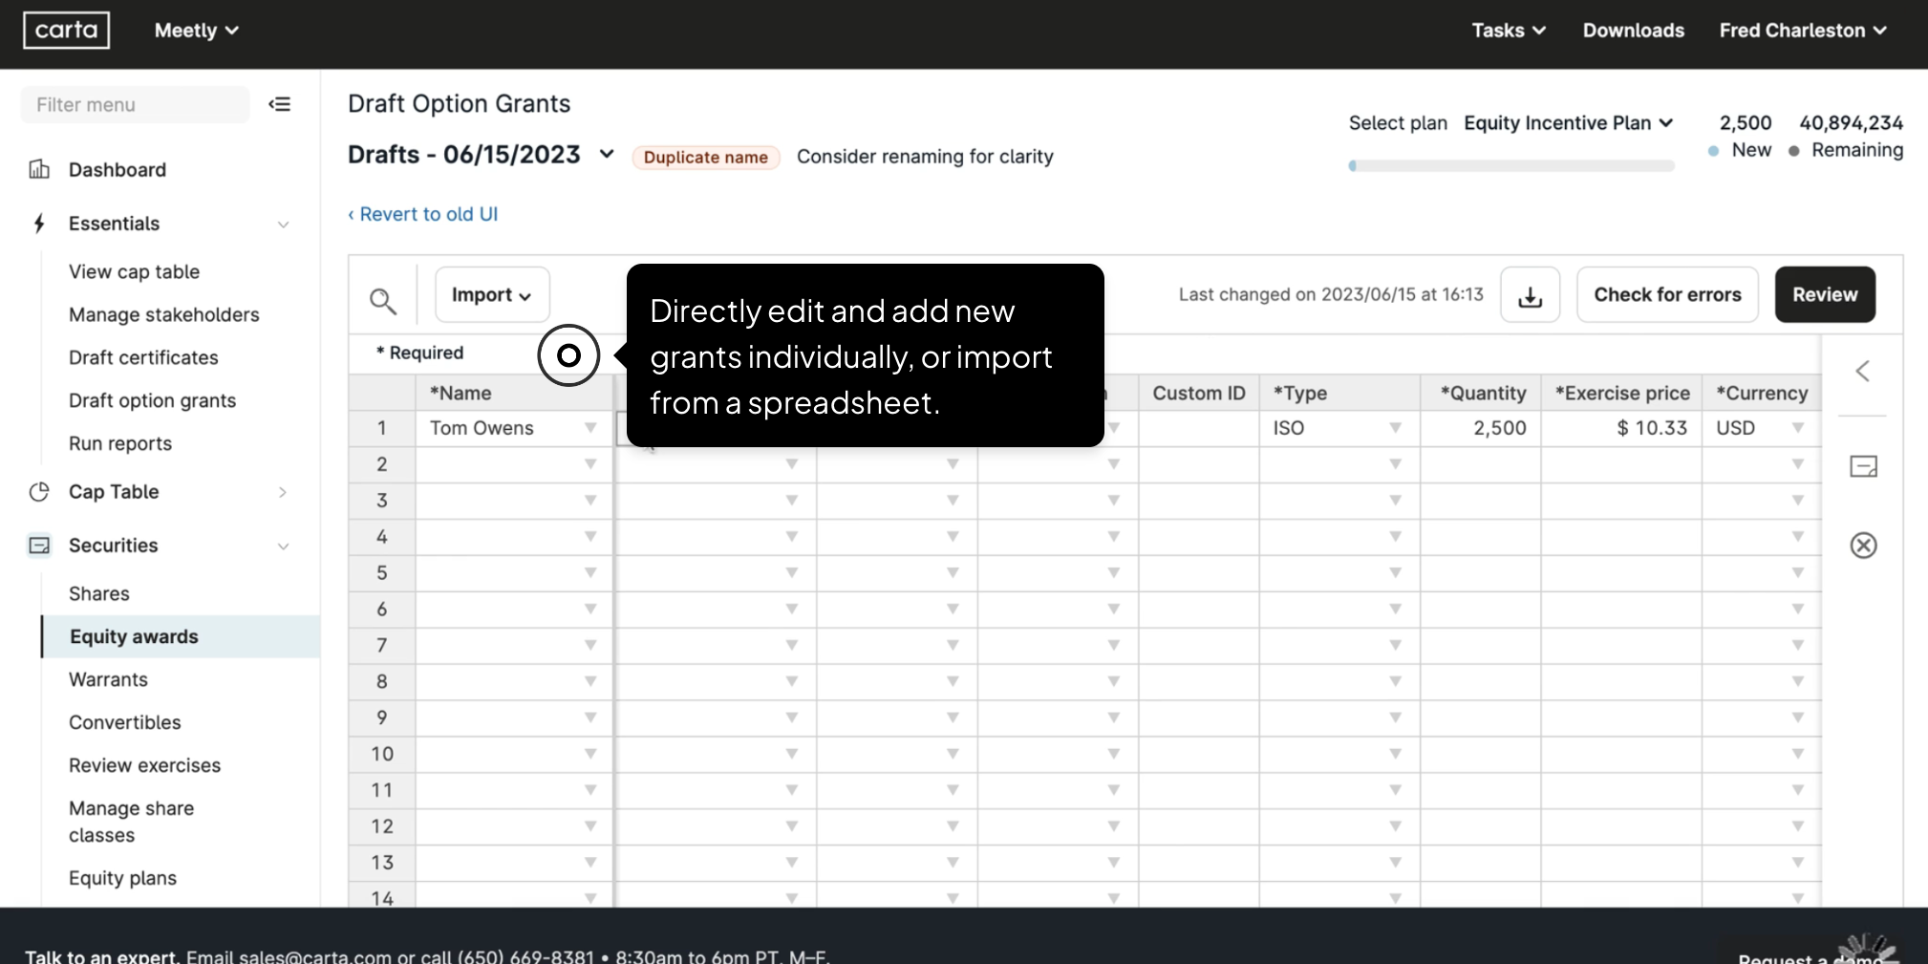1928x964 pixels.
Task: Open Shares in Securities
Action: (99, 593)
